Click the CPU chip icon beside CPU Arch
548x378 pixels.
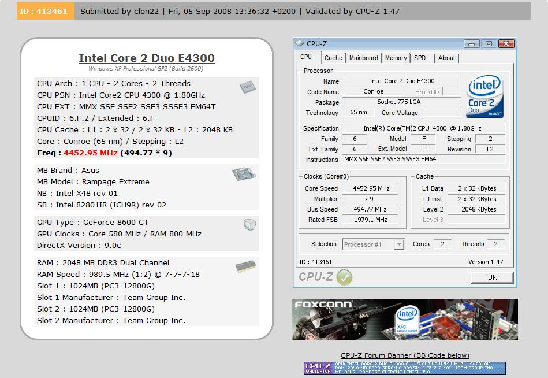tap(248, 86)
